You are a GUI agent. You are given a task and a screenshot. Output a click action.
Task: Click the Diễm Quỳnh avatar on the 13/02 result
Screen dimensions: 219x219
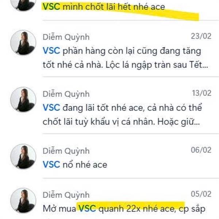click(23, 100)
